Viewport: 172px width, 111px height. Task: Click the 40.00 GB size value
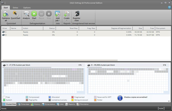click(138, 32)
